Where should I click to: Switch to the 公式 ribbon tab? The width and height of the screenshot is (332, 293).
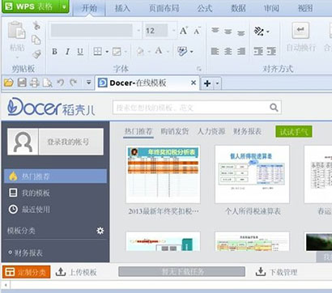coord(204,8)
